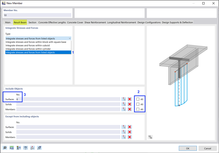
Task: Open the Section tab
Action: pos(32,22)
